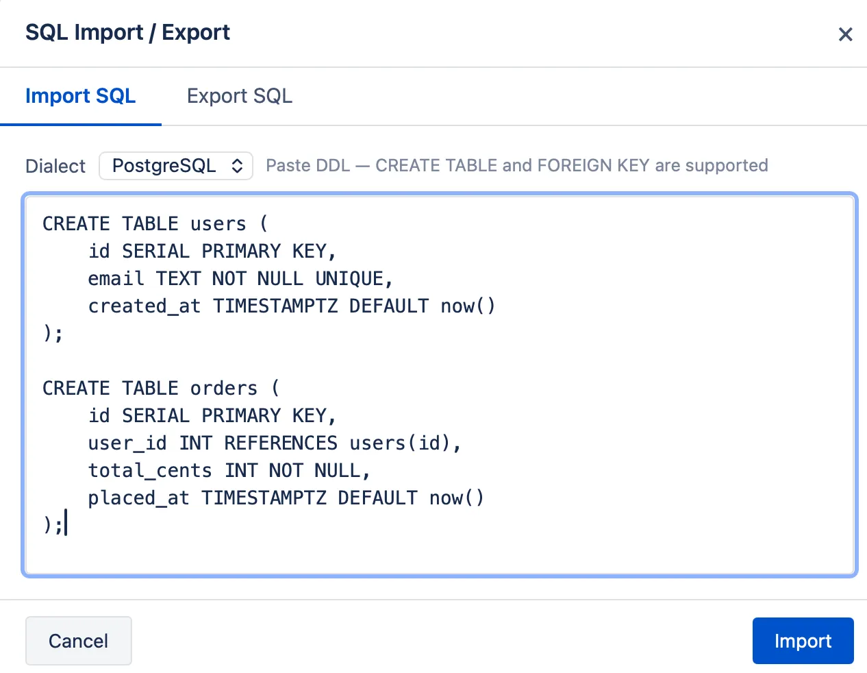Click the 'placed_at TIMESTAMPTZ DEFAULT now()' line
867x673 pixels.
coord(286,498)
